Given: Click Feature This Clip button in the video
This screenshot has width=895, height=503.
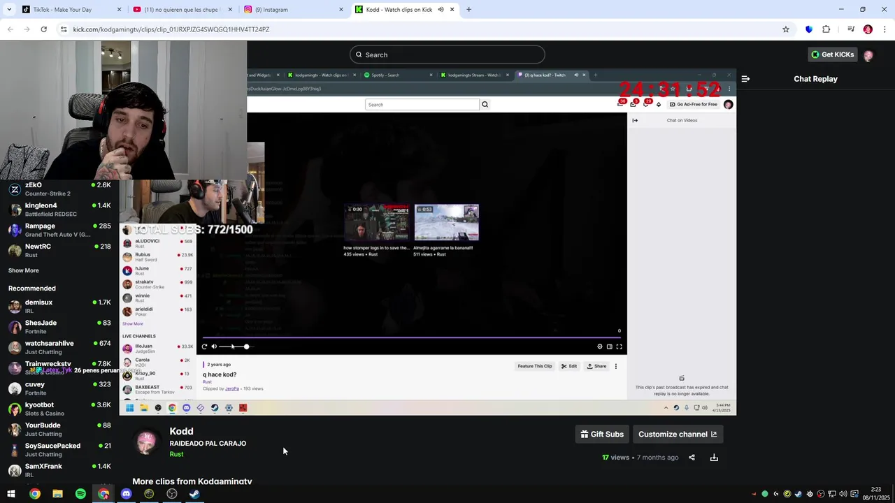Looking at the screenshot, I should (535, 366).
